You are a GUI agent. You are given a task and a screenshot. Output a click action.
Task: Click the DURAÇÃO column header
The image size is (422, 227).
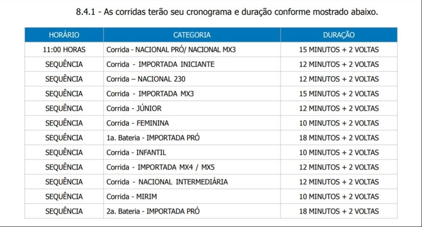(339, 35)
